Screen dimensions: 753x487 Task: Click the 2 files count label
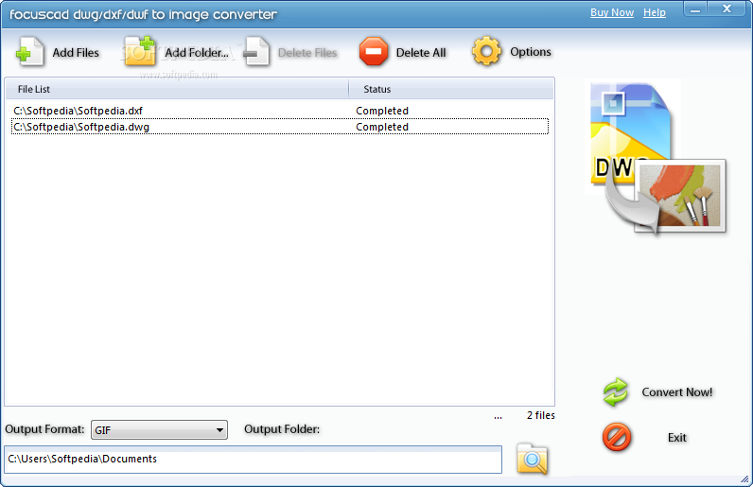coord(541,415)
